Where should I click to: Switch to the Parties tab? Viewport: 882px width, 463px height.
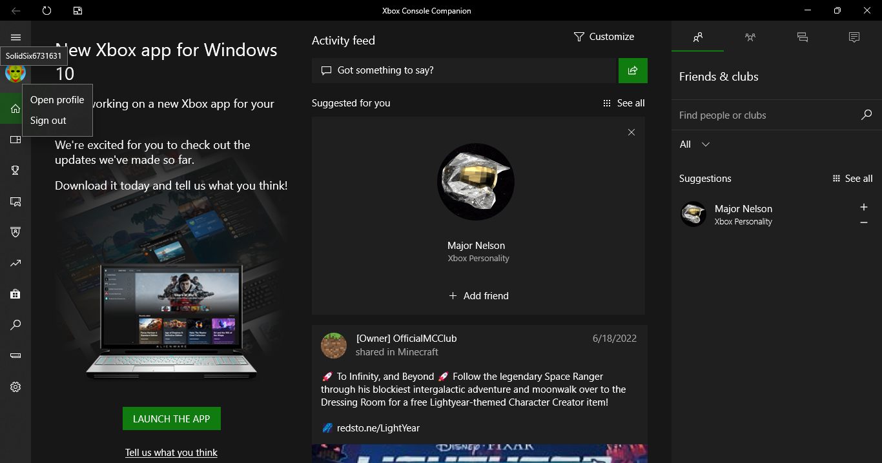pyautogui.click(x=750, y=37)
